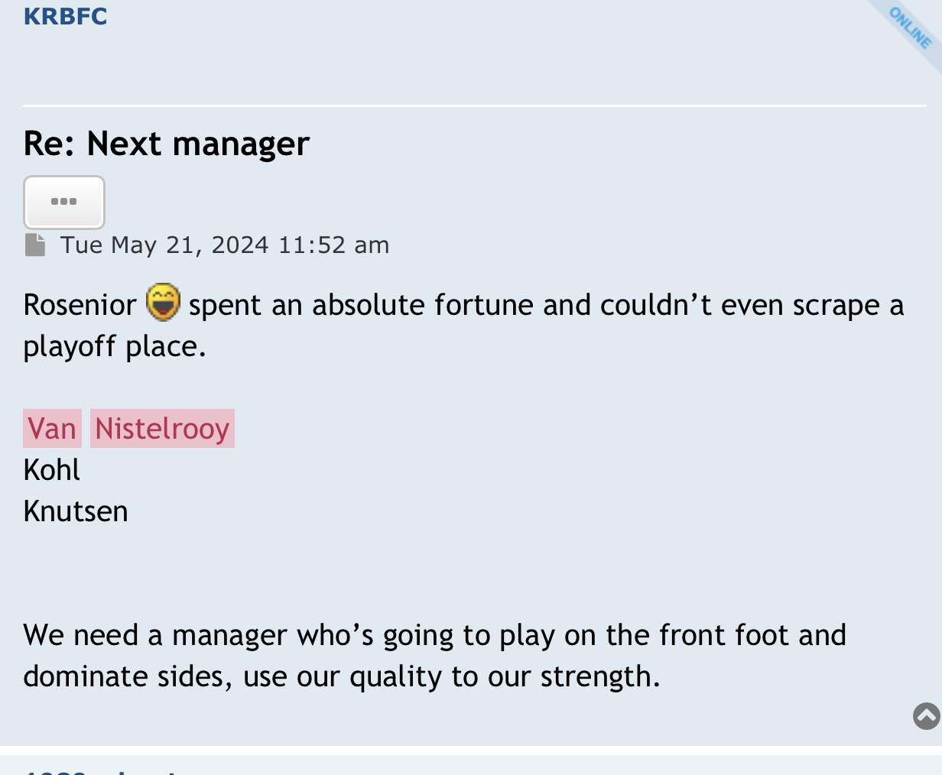The image size is (942, 775).
Task: Click the time "11:52 am" in the post header
Action: (x=334, y=245)
